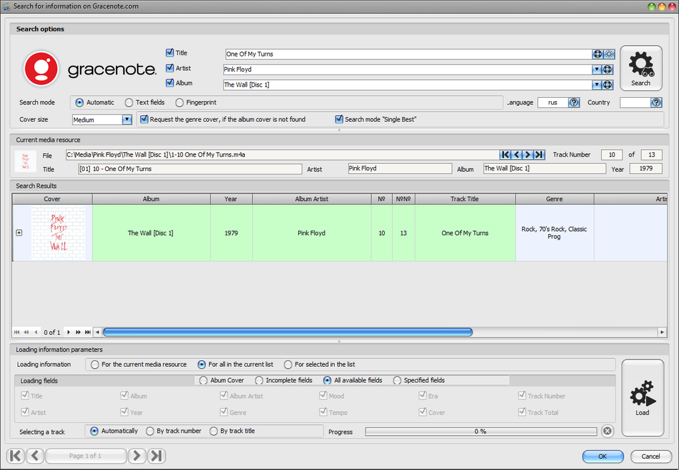Click the small cover thumbnail beside File
Image resolution: width=679 pixels, height=470 pixels.
pos(25,161)
